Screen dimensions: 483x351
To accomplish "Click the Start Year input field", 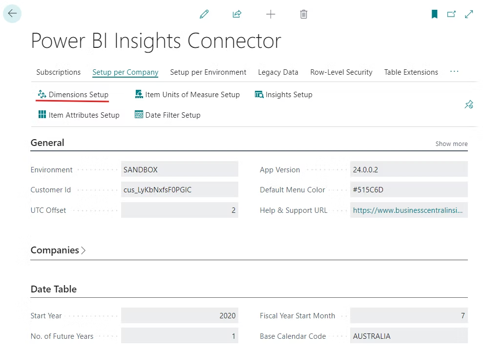I will (179, 316).
